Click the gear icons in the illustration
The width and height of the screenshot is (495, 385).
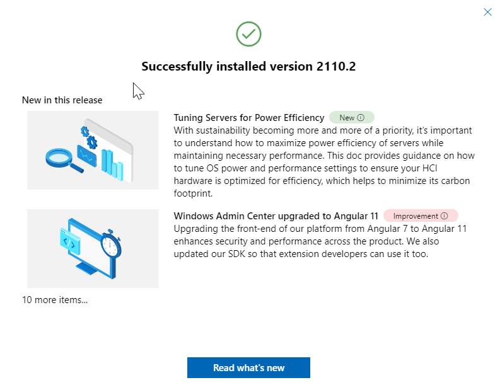[x=89, y=137]
